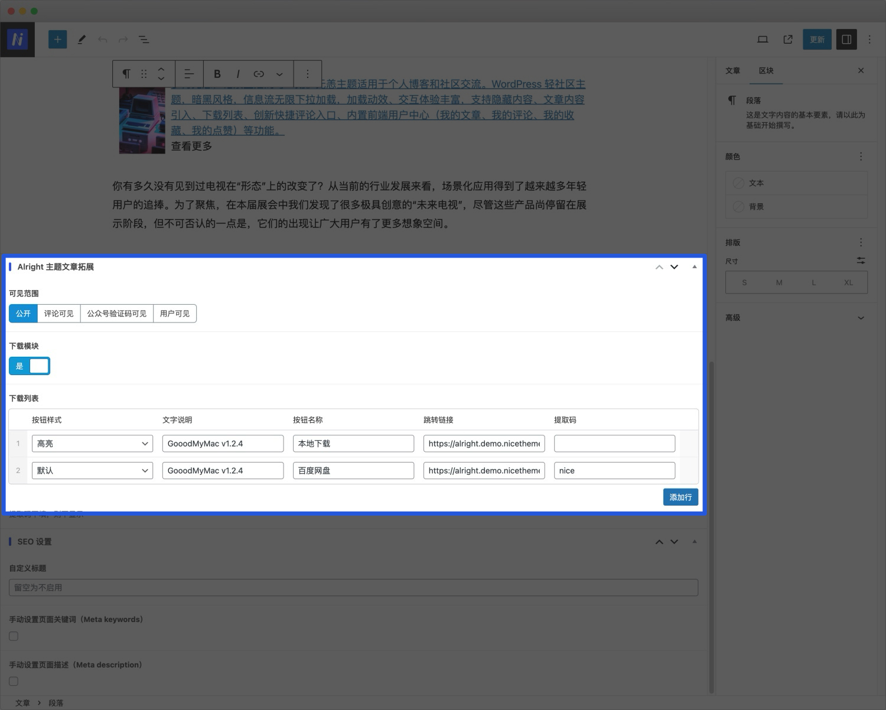Screen dimensions: 886x710
Task: Open the 文本 color picker
Action: coord(796,183)
